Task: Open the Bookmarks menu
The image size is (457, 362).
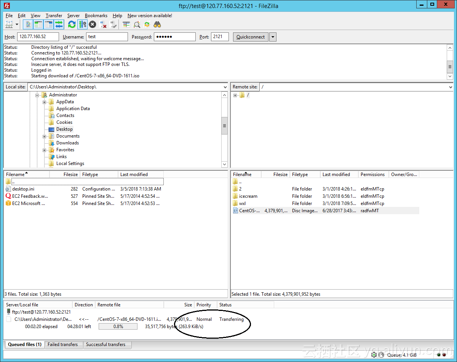Action: pos(96,16)
